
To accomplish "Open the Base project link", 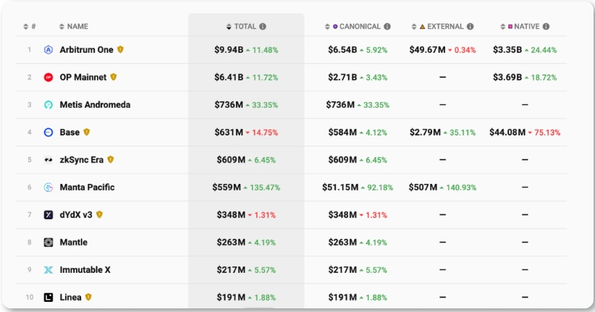I will click(69, 132).
